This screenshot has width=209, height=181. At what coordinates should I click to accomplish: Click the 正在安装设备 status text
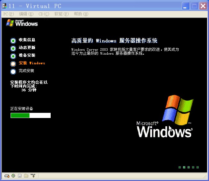(21, 109)
